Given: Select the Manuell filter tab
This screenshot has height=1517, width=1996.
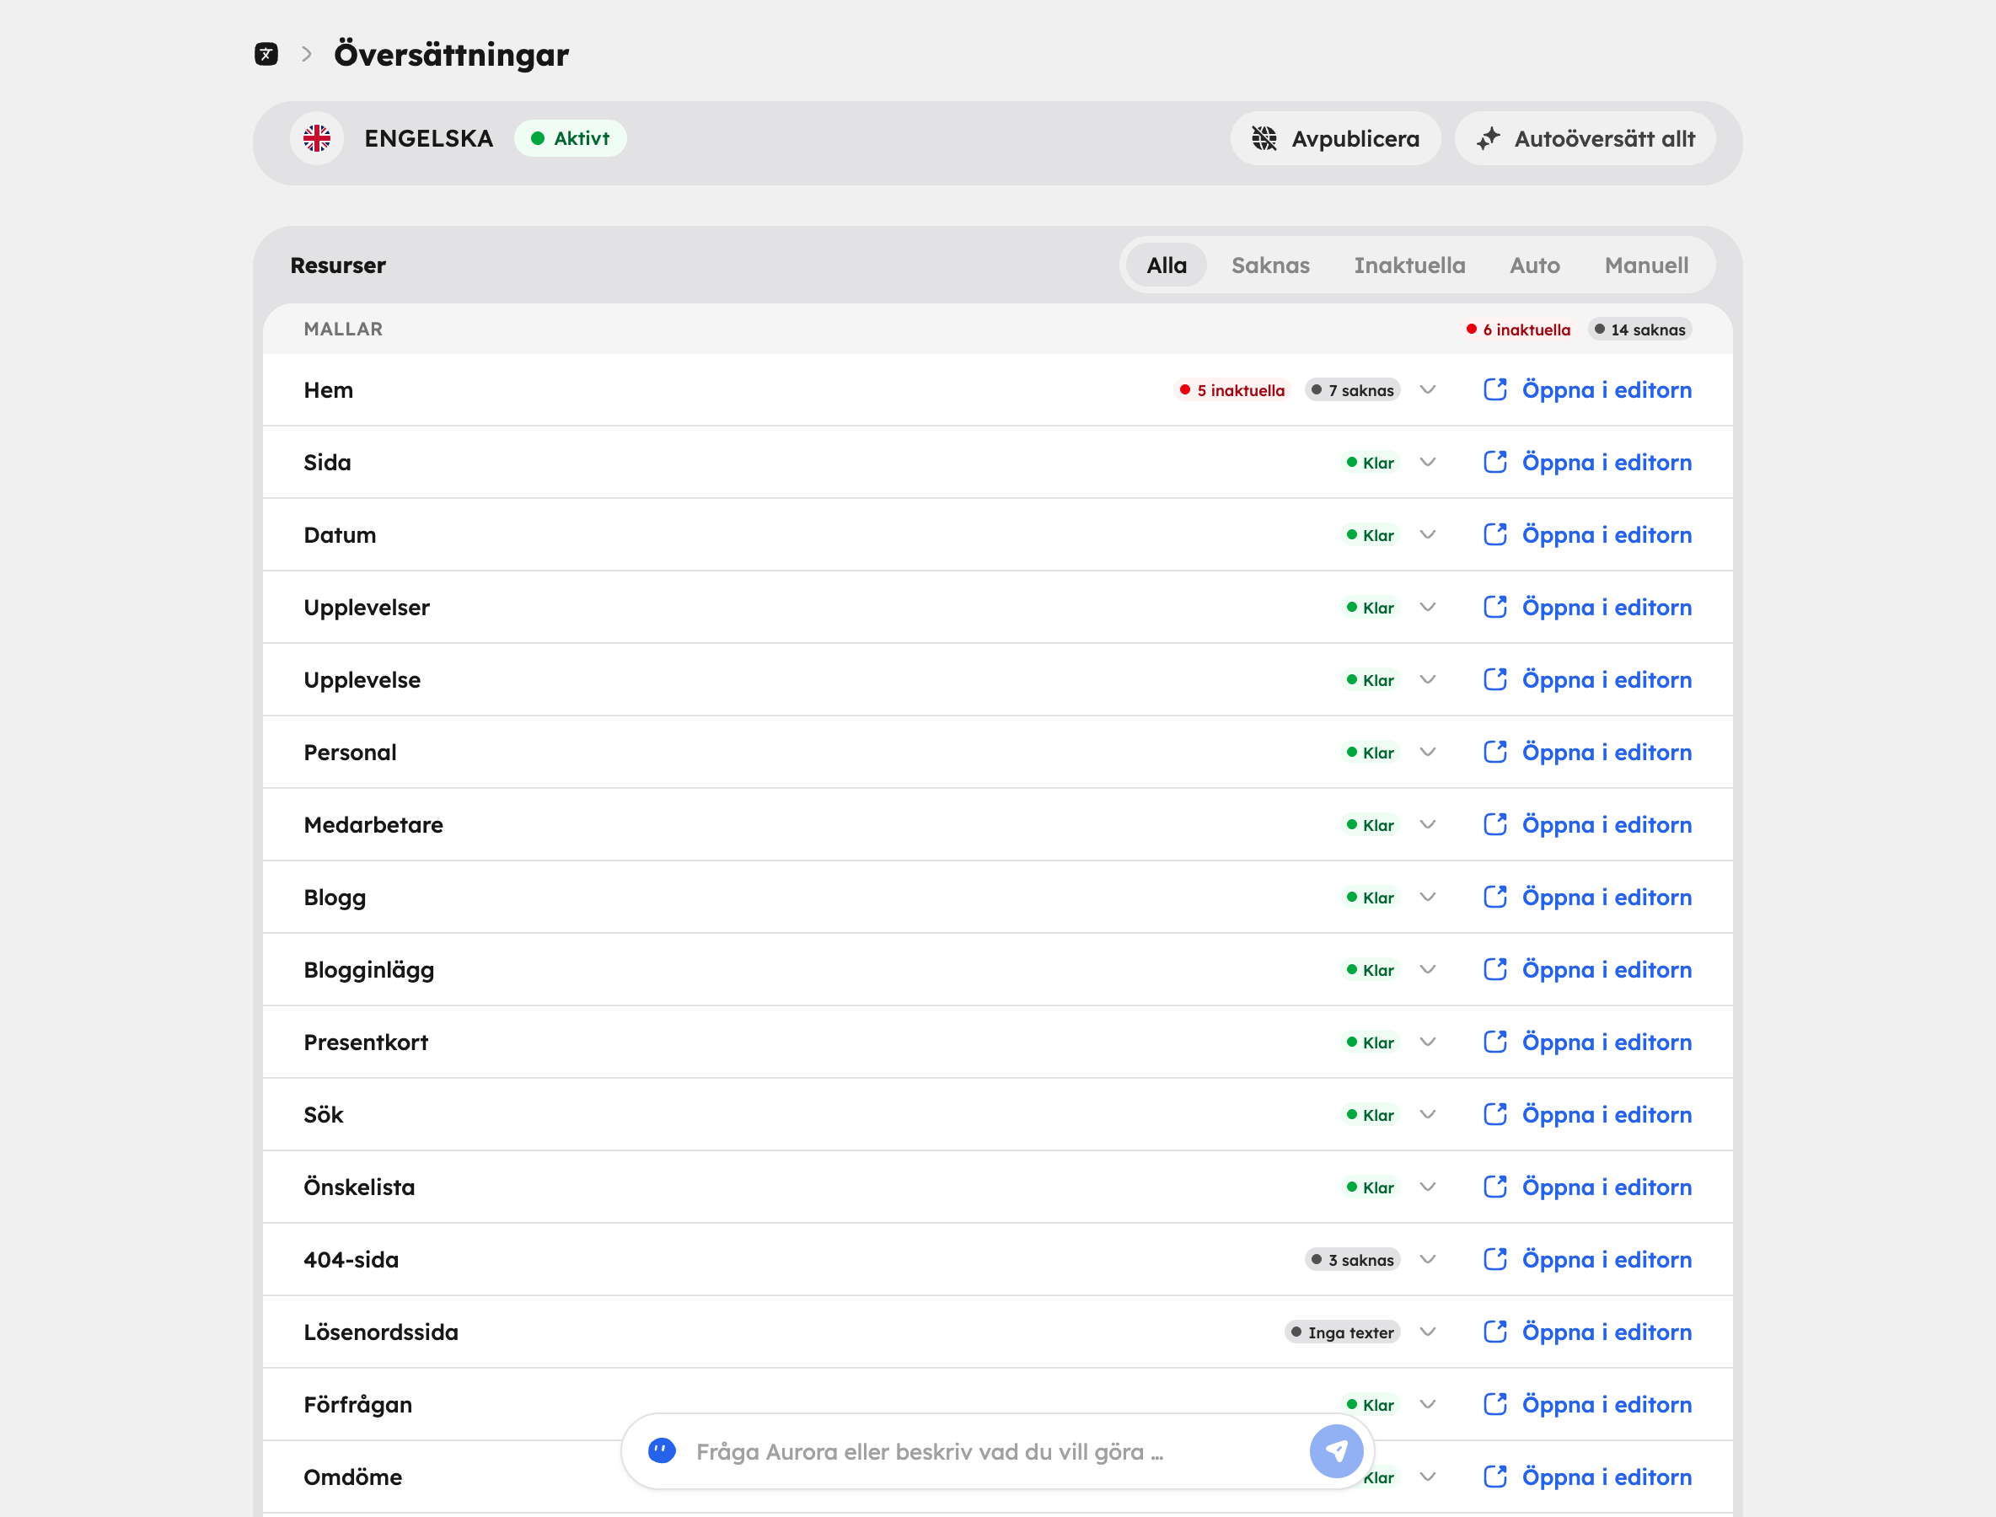Looking at the screenshot, I should 1645,265.
